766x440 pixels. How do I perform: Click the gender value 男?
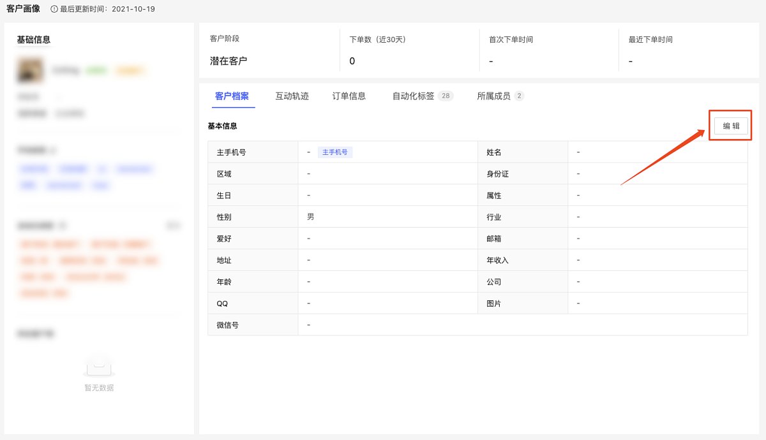click(311, 217)
